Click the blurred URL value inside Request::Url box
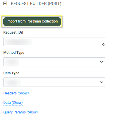 18,42
